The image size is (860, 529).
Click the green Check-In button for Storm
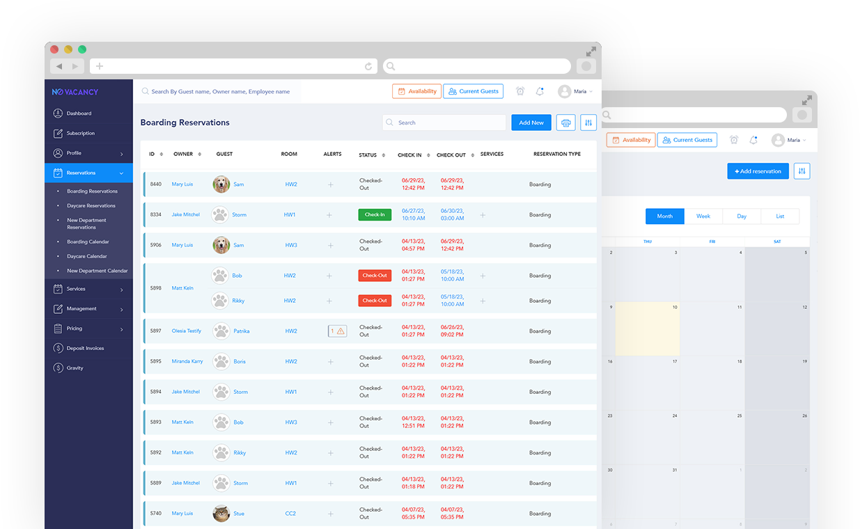(x=375, y=214)
